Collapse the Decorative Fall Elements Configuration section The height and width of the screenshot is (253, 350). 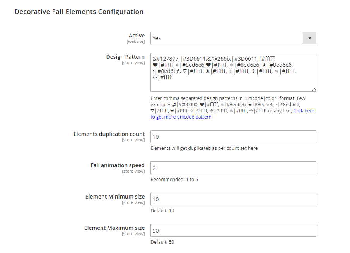(x=79, y=12)
